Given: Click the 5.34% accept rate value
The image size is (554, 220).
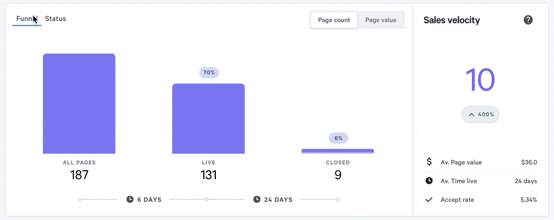Looking at the screenshot, I should coord(529,200).
